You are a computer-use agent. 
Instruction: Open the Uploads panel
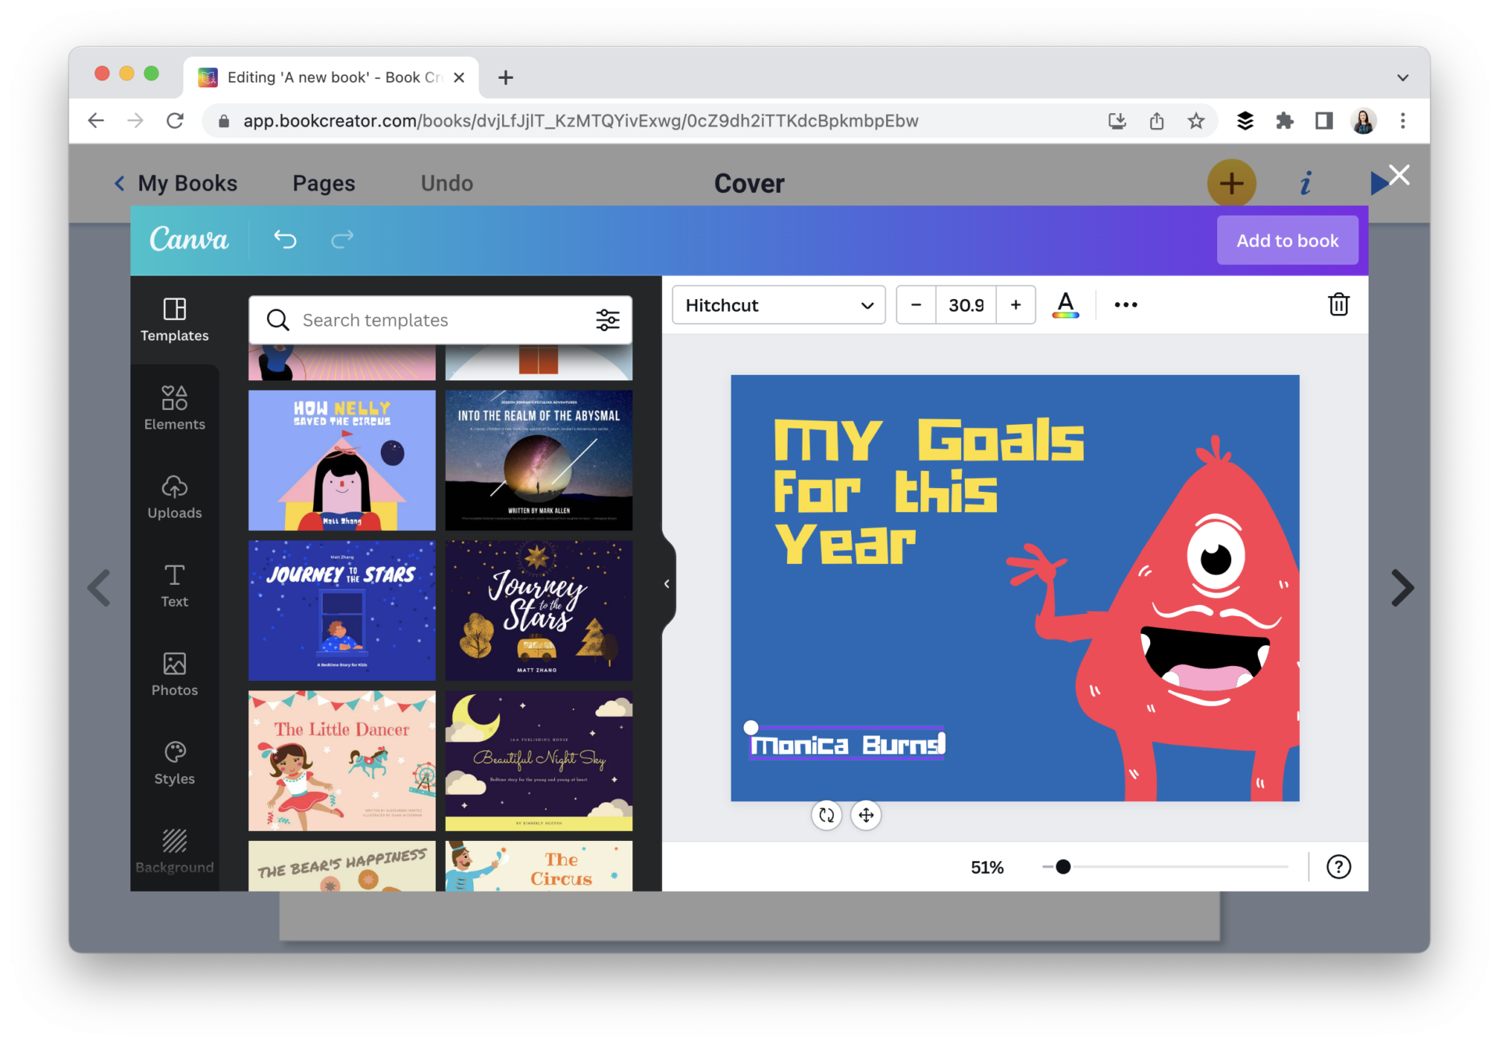[x=174, y=495]
